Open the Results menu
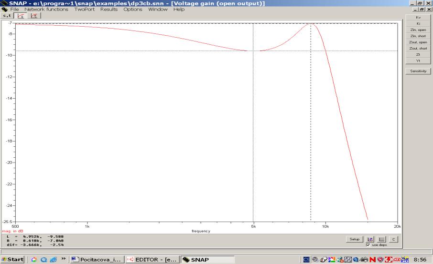This screenshot has width=433, height=264. (x=109, y=10)
